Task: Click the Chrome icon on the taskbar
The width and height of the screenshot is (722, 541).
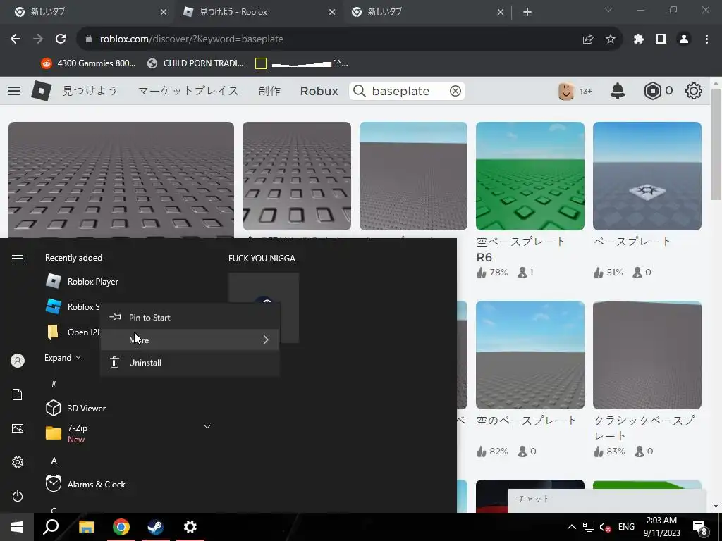Action: 121,527
